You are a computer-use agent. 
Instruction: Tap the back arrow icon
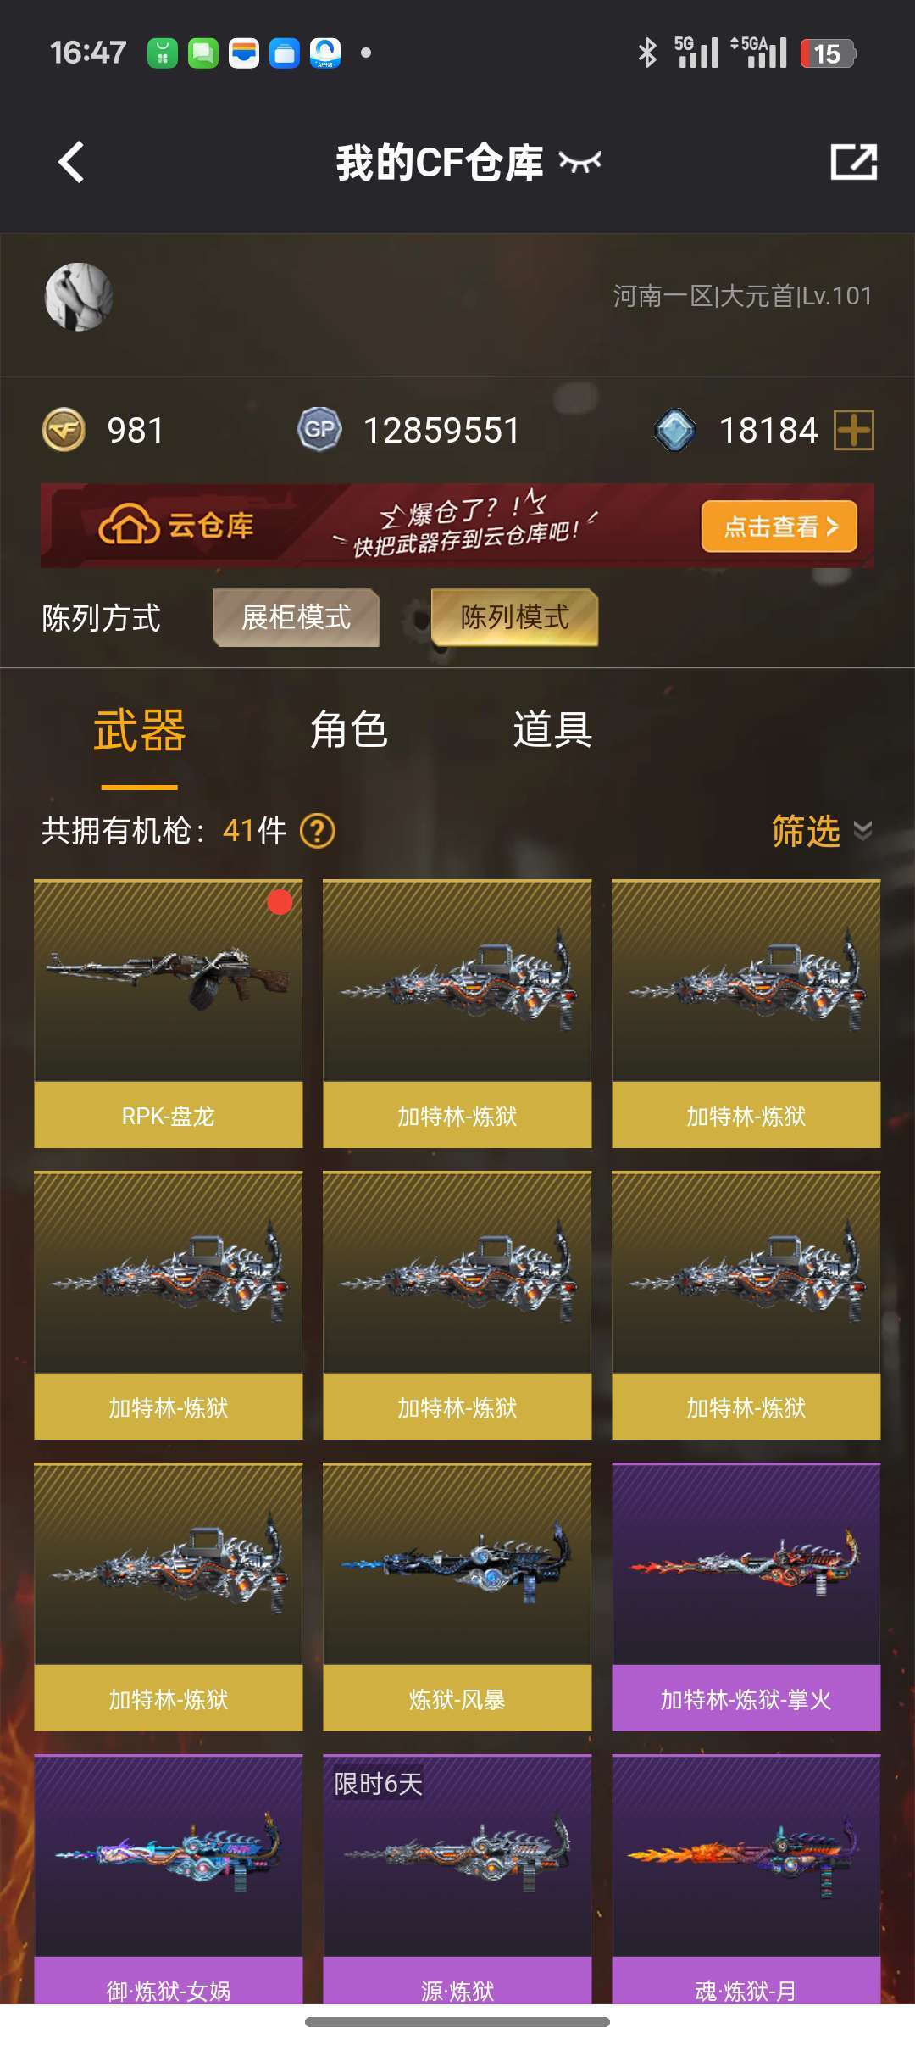(72, 161)
